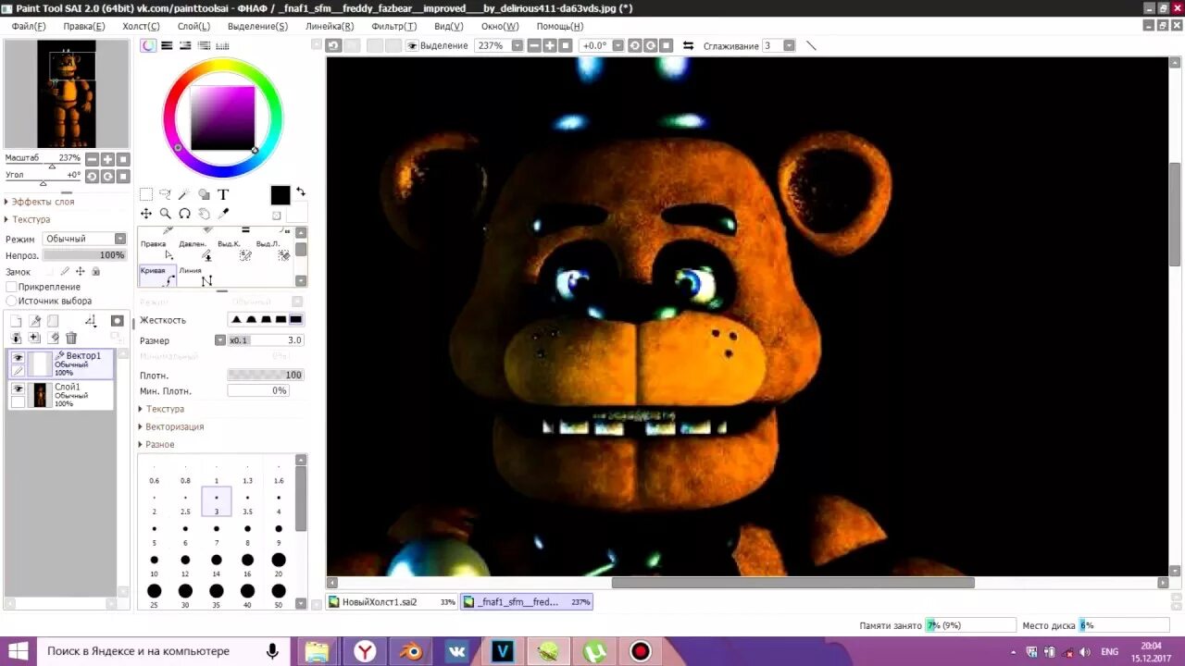Select the Shape tool icon

click(204, 194)
